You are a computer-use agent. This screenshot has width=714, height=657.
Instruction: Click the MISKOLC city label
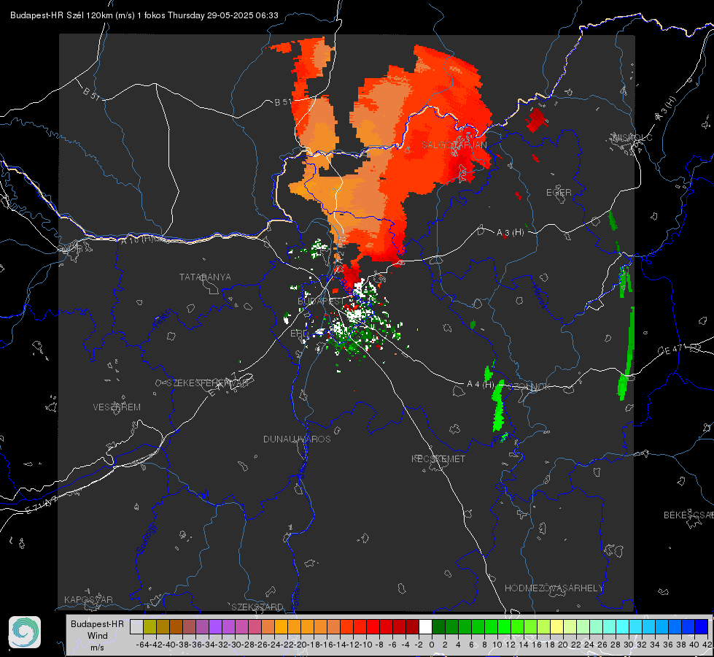pyautogui.click(x=632, y=138)
